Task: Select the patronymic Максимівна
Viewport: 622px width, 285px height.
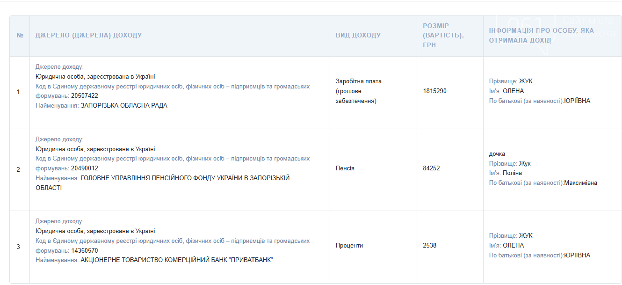Action: (x=580, y=183)
